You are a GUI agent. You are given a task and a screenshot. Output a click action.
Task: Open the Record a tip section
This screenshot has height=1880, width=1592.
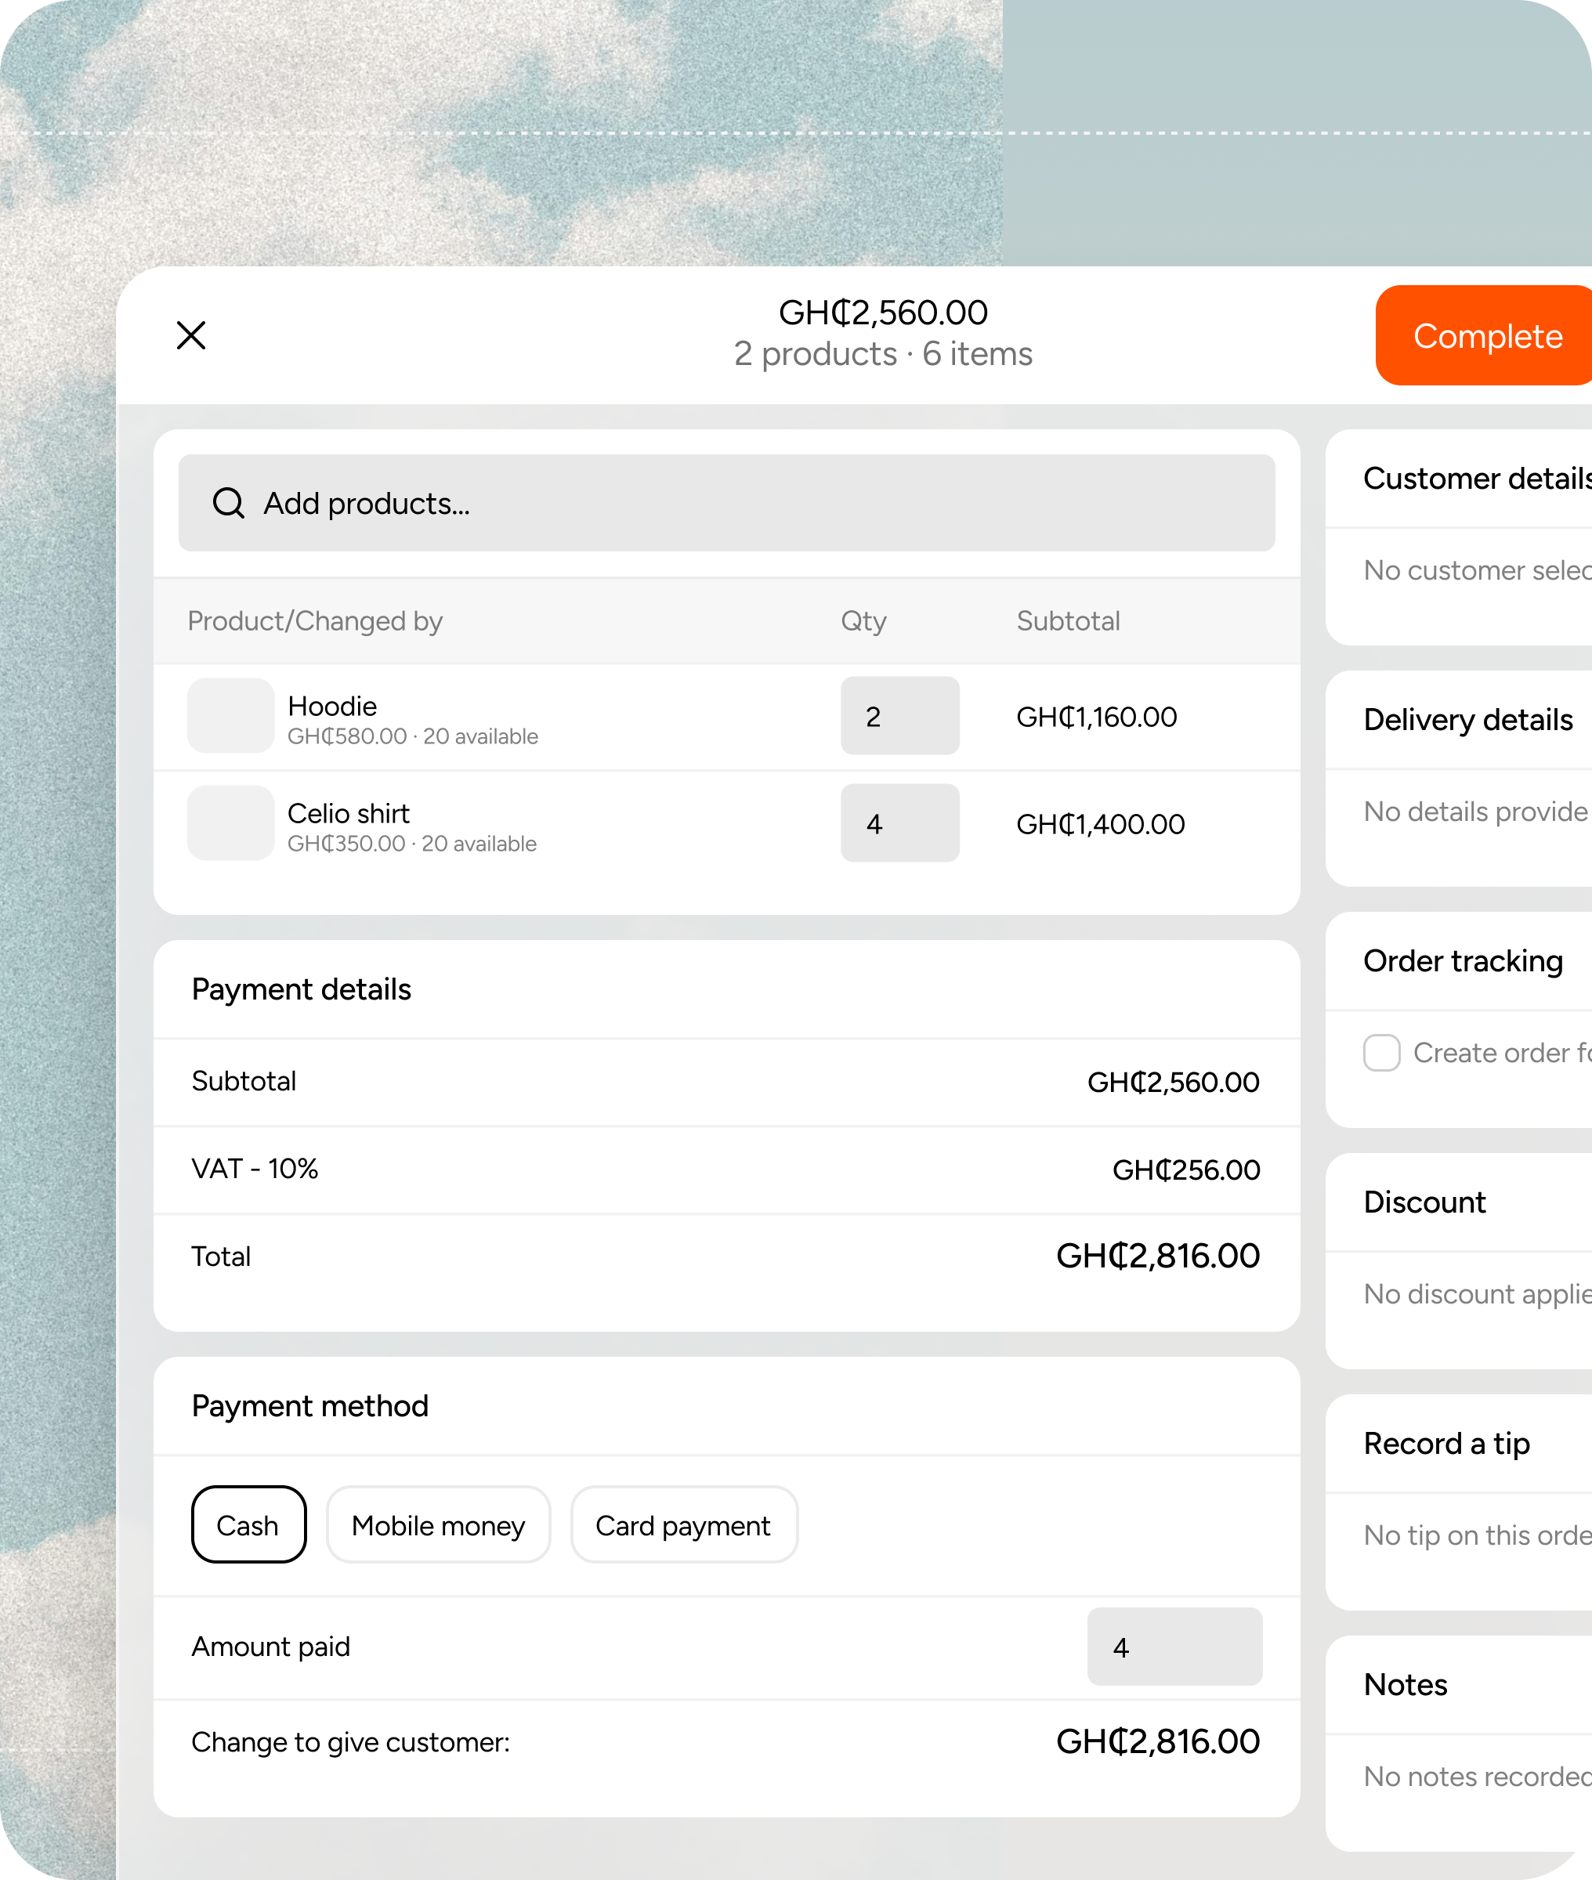pyautogui.click(x=1445, y=1444)
